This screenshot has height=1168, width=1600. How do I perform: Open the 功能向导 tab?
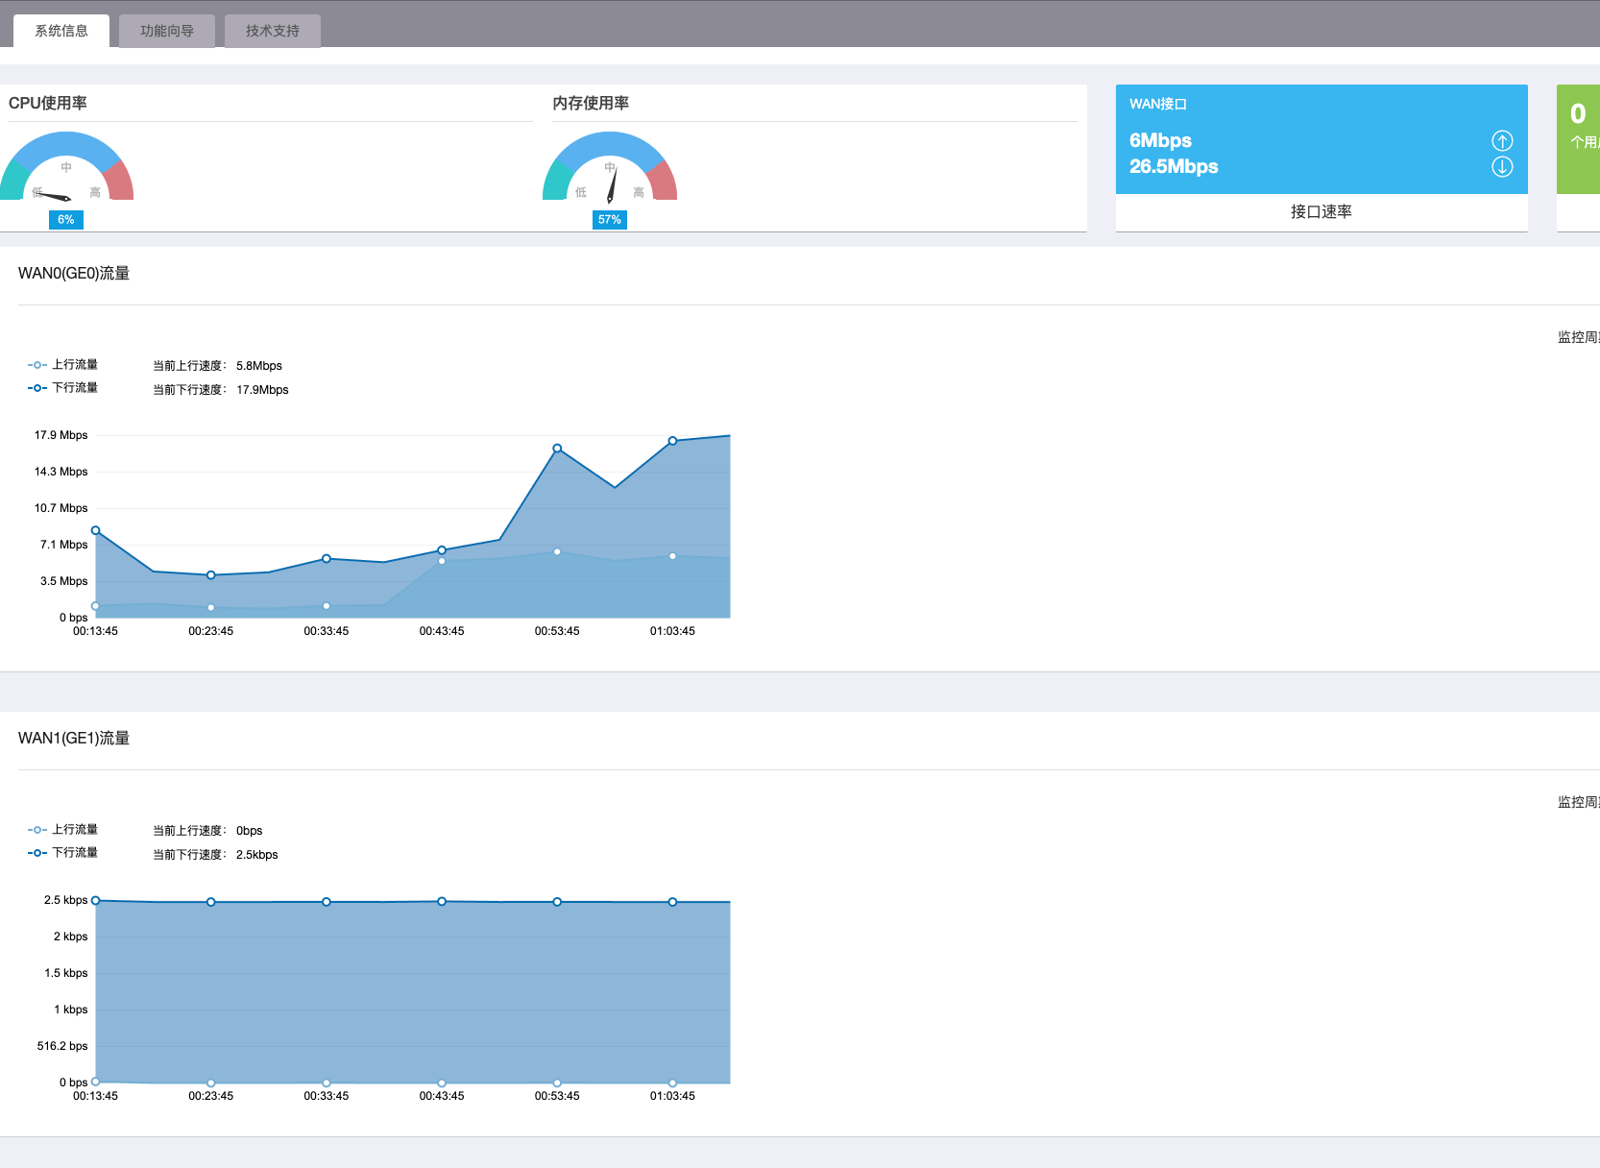pos(167,31)
